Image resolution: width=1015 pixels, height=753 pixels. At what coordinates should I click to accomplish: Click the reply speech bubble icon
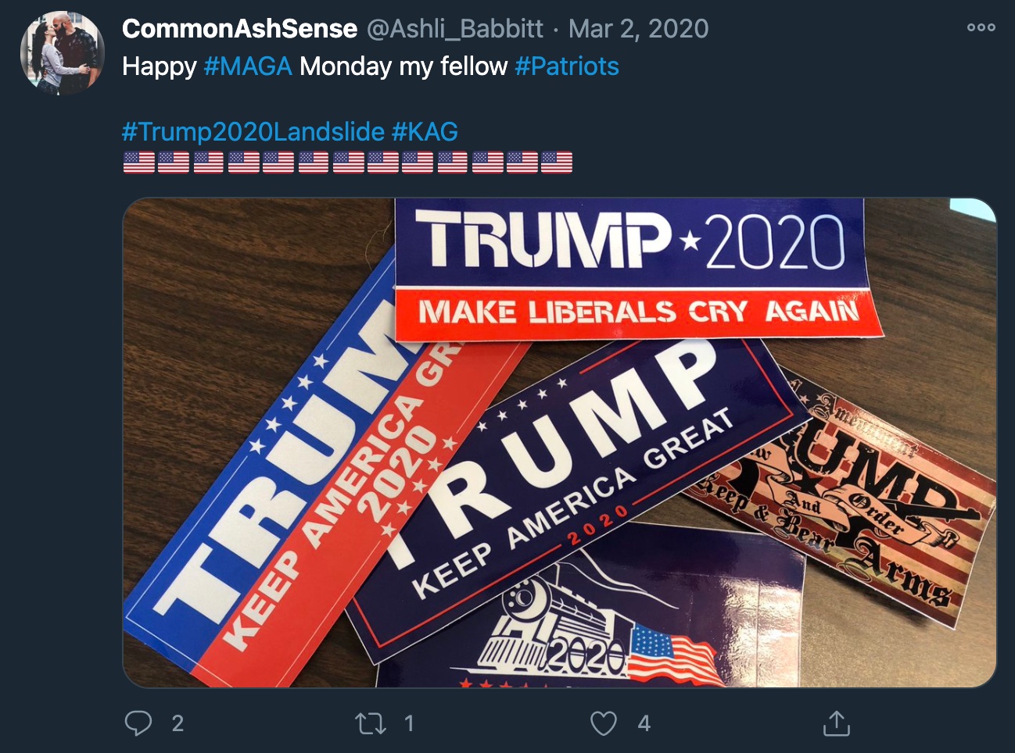click(138, 723)
